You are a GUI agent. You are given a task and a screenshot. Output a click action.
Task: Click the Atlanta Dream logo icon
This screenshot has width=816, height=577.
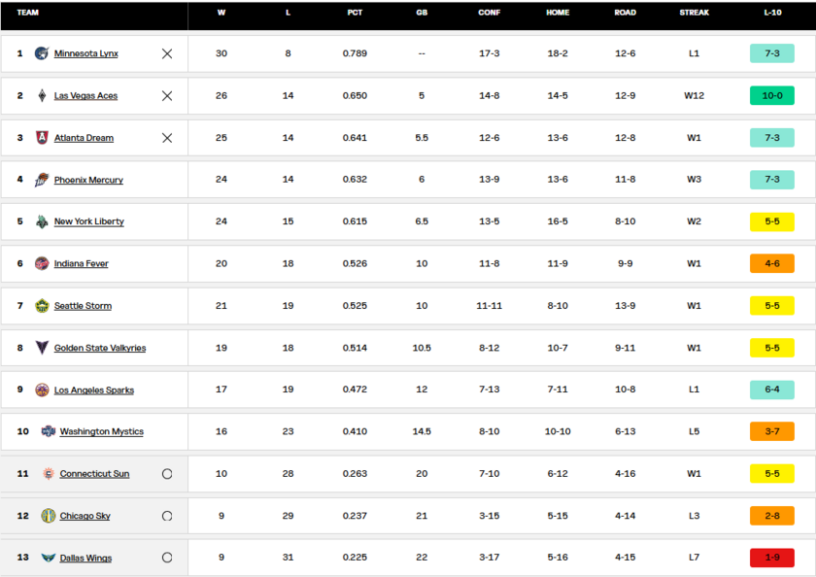click(42, 137)
